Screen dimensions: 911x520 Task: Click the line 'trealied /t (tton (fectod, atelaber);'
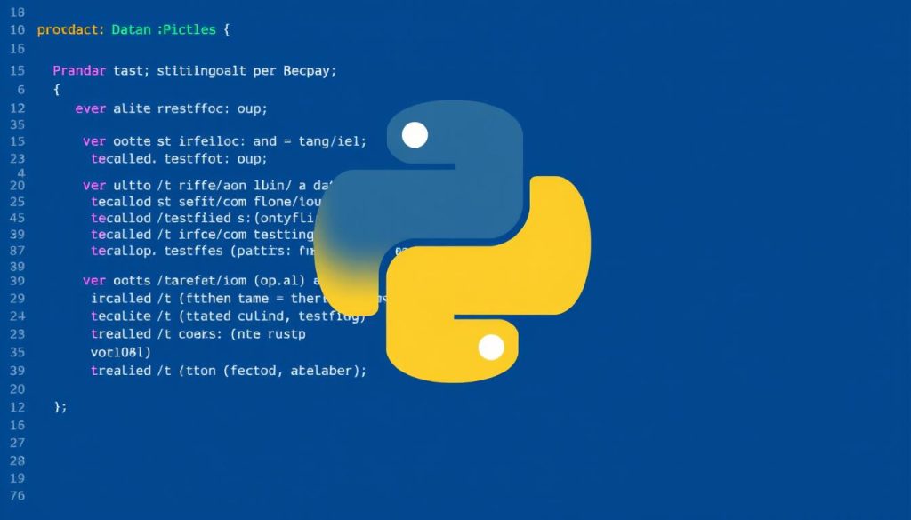tap(229, 371)
